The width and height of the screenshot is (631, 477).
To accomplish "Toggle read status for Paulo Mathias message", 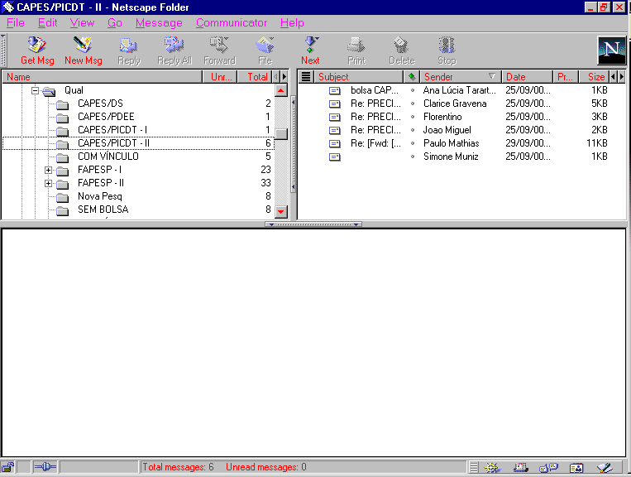I will (x=413, y=143).
